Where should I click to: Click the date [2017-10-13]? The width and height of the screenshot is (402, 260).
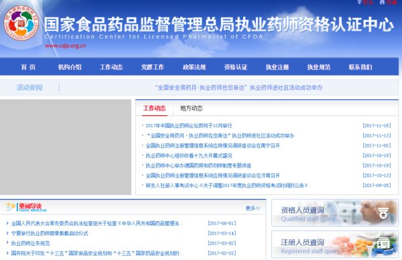[x=377, y=176]
